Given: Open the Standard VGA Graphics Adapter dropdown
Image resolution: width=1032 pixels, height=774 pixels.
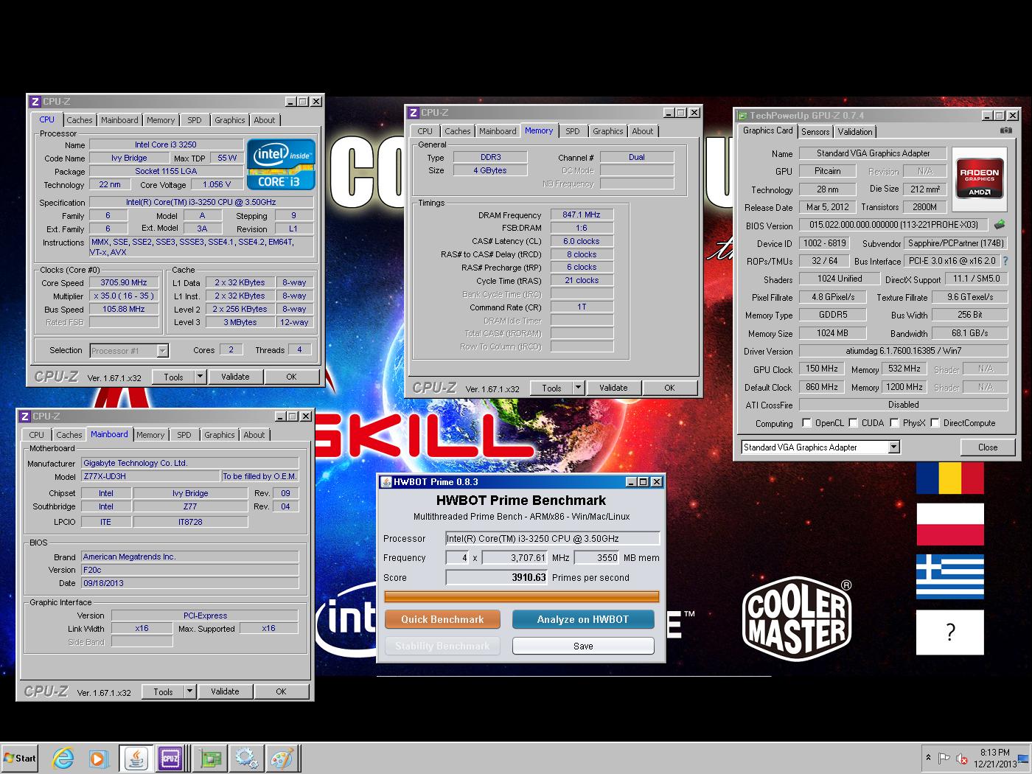Looking at the screenshot, I should coord(820,447).
